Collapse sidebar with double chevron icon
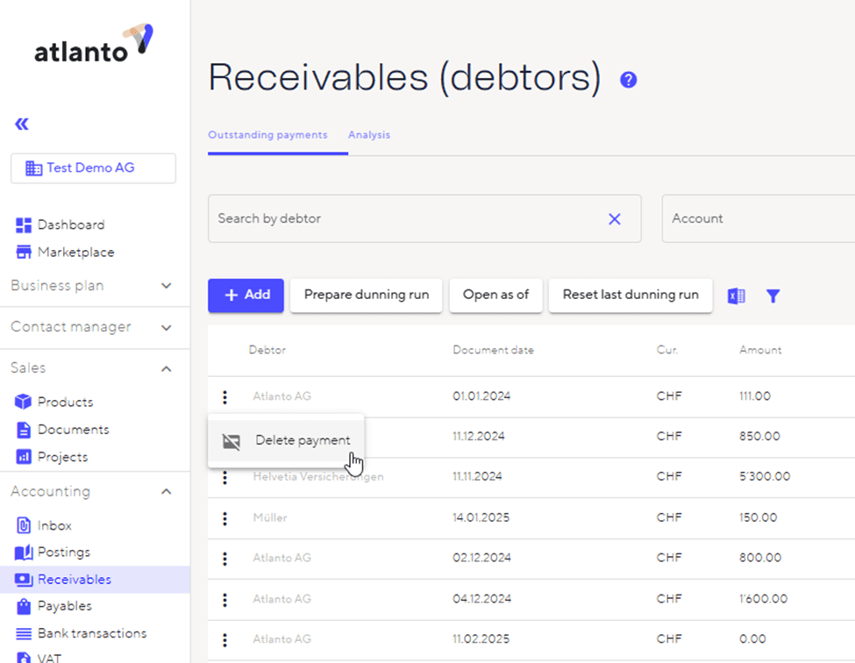The height and width of the screenshot is (663, 855). tap(22, 124)
